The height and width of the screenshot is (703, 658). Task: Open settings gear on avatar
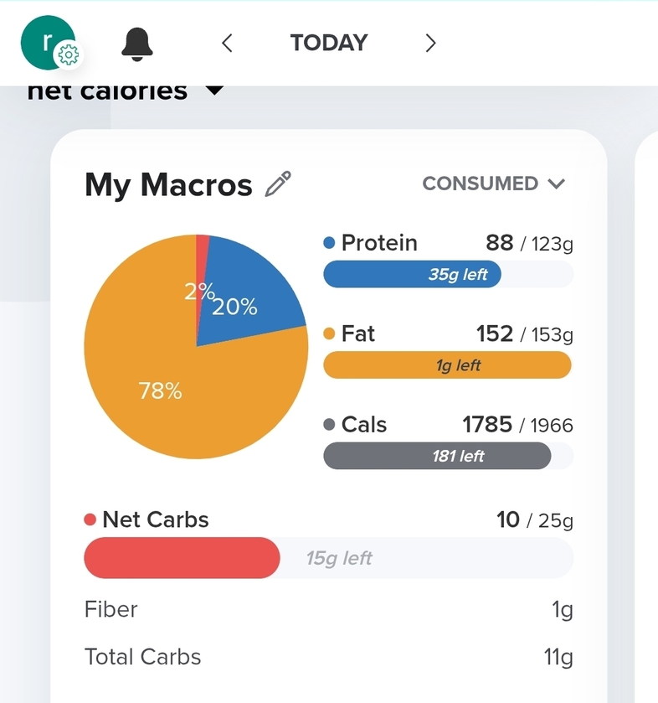click(x=68, y=55)
